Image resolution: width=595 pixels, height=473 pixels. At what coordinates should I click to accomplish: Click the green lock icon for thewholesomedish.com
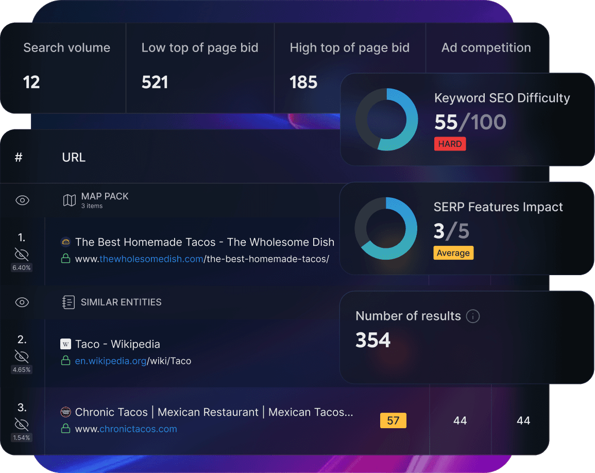tap(65, 259)
